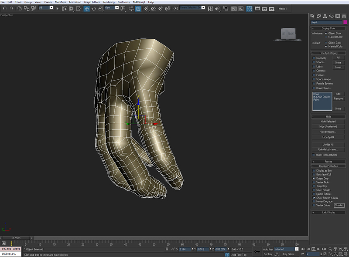Open Key Filters button

pos(288,254)
